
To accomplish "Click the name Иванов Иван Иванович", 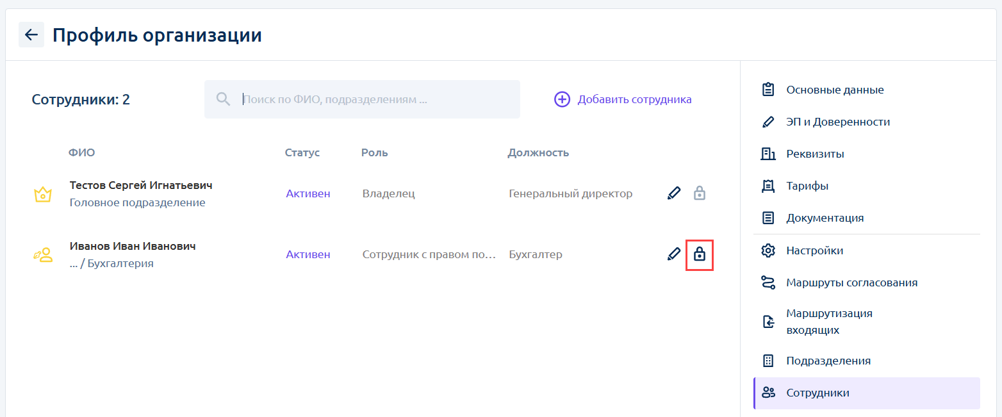I will coord(133,246).
